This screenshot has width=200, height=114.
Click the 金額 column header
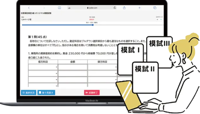73,62
